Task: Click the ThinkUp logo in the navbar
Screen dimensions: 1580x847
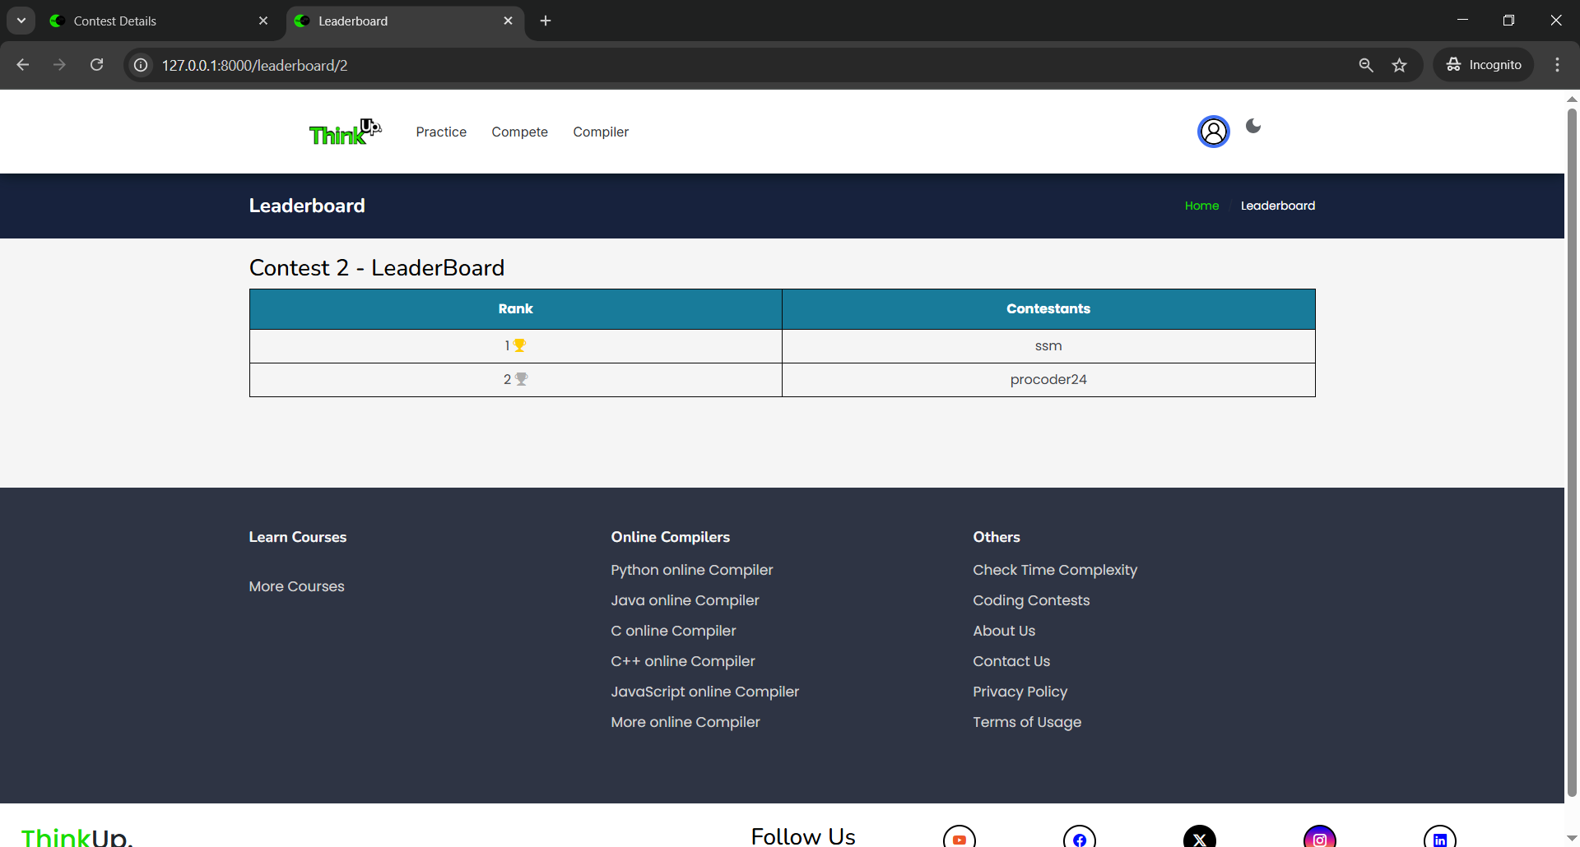Action: [x=345, y=132]
